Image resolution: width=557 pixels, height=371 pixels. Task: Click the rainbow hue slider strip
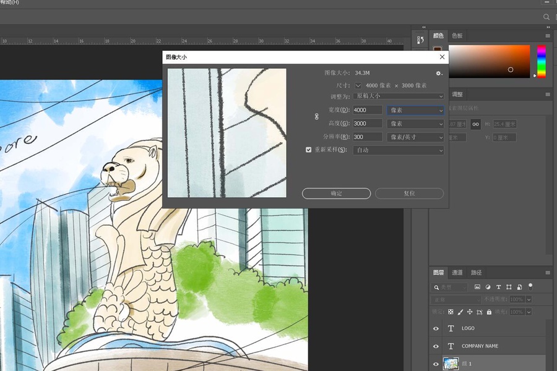pos(542,61)
